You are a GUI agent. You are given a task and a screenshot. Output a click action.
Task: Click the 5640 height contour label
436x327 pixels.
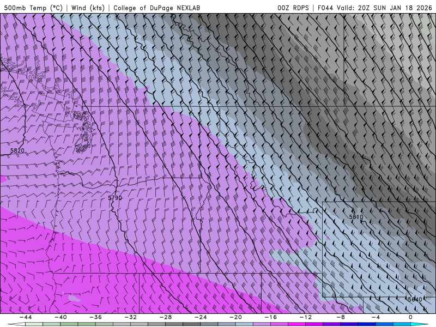(x=415, y=299)
